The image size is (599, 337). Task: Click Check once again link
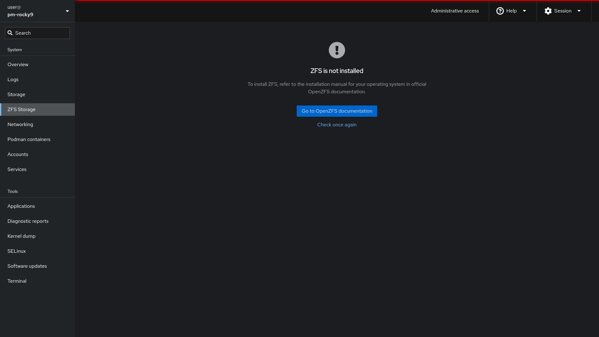point(337,125)
